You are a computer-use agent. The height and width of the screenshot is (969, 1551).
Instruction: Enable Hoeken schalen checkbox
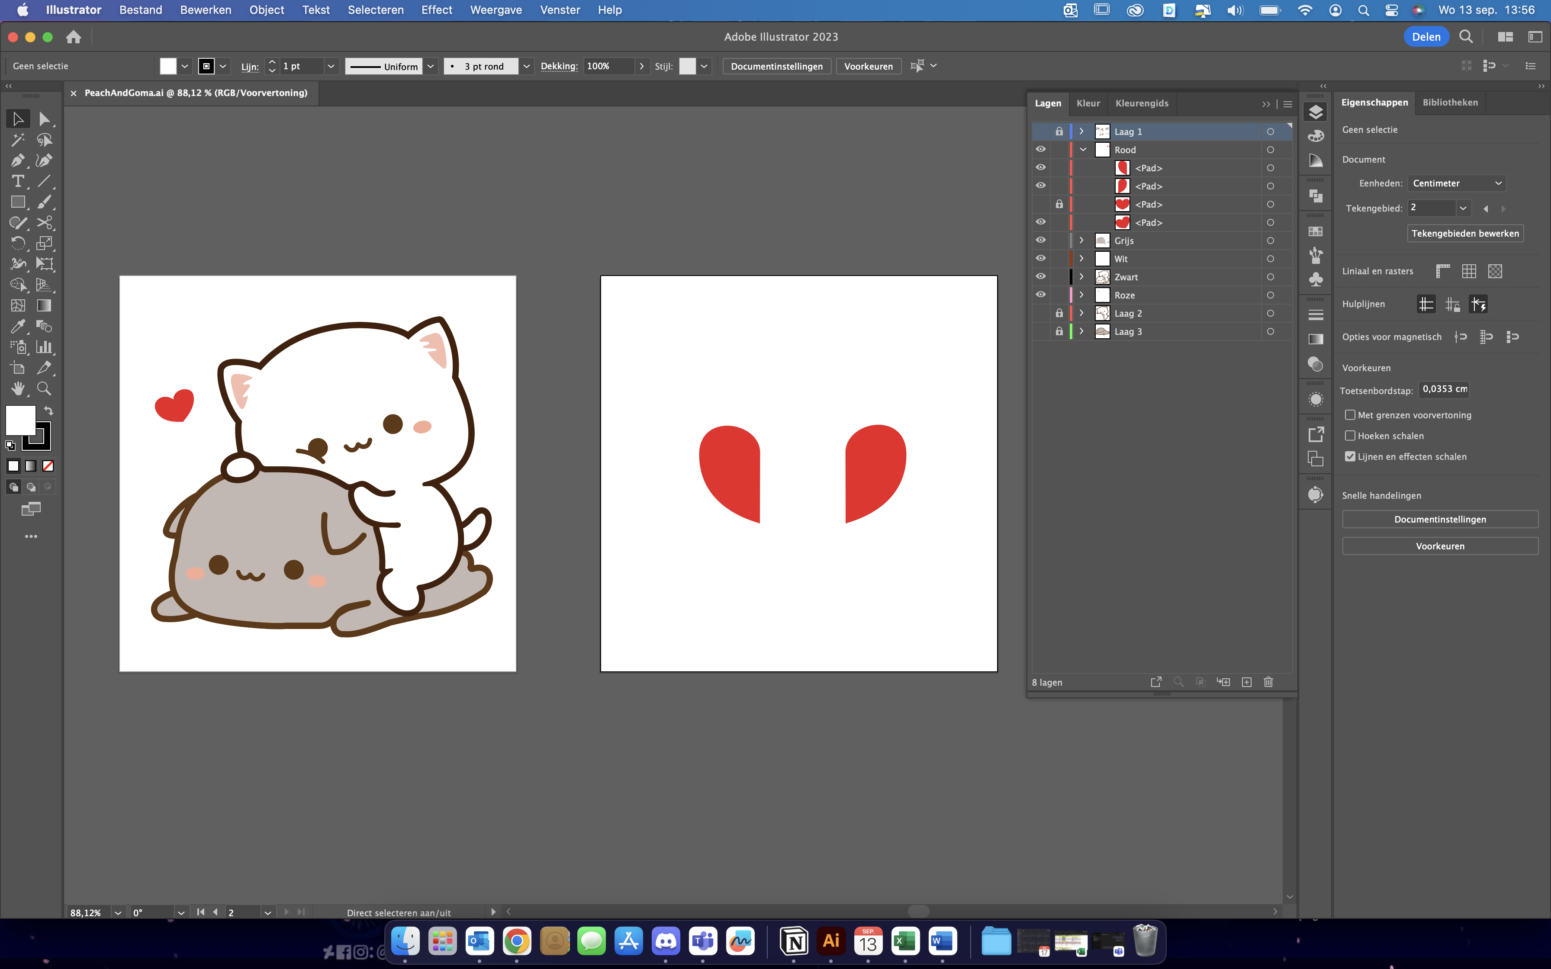[1350, 436]
